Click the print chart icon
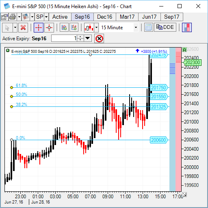Screen dimensions: 208x208 point(13,17)
